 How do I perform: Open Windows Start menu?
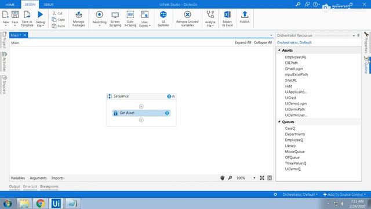[8, 204]
